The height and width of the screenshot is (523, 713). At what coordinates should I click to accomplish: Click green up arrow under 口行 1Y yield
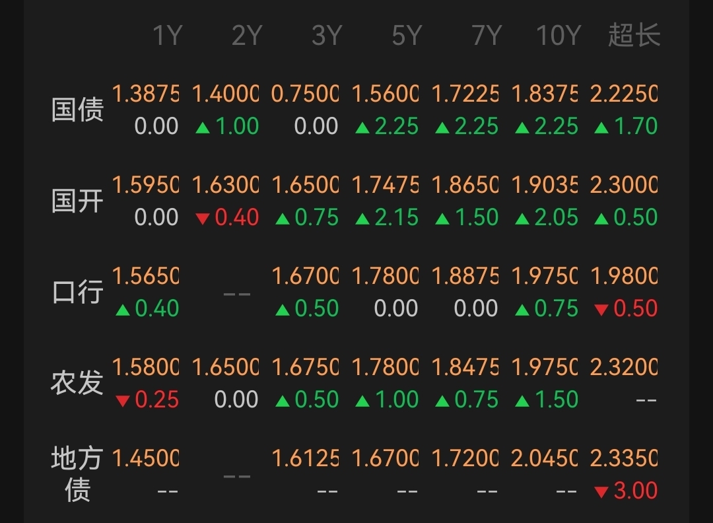point(123,310)
